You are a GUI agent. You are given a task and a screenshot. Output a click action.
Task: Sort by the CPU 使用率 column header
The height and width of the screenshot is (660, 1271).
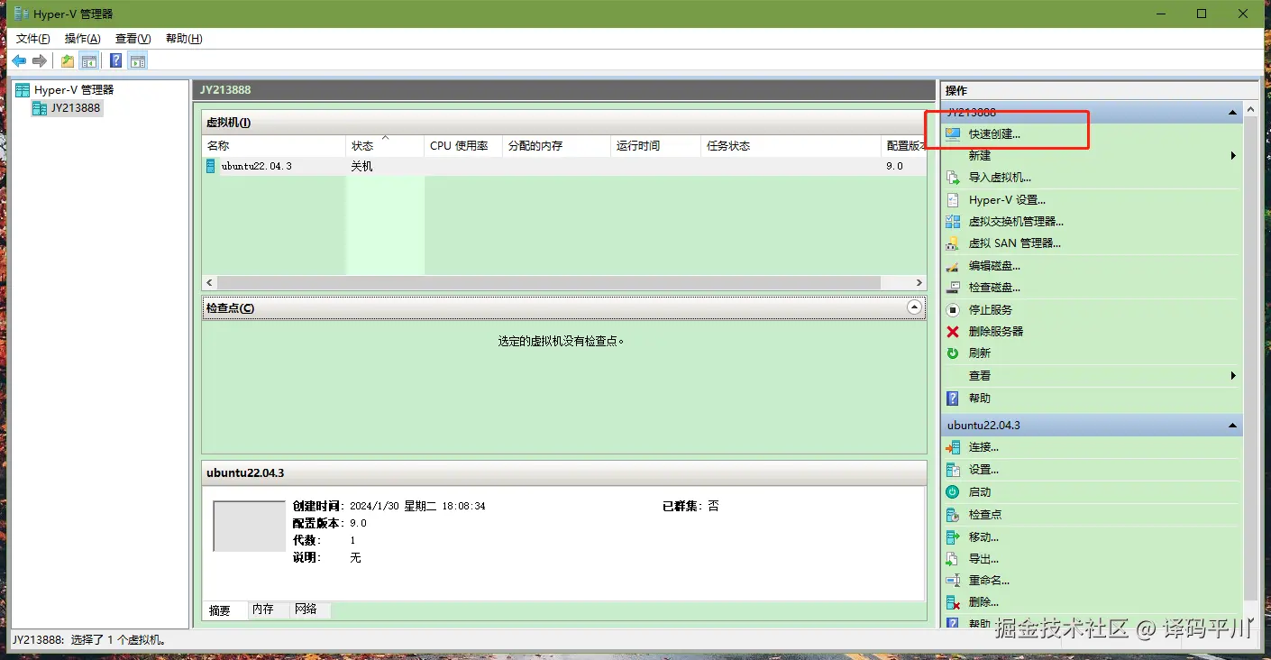click(x=463, y=145)
